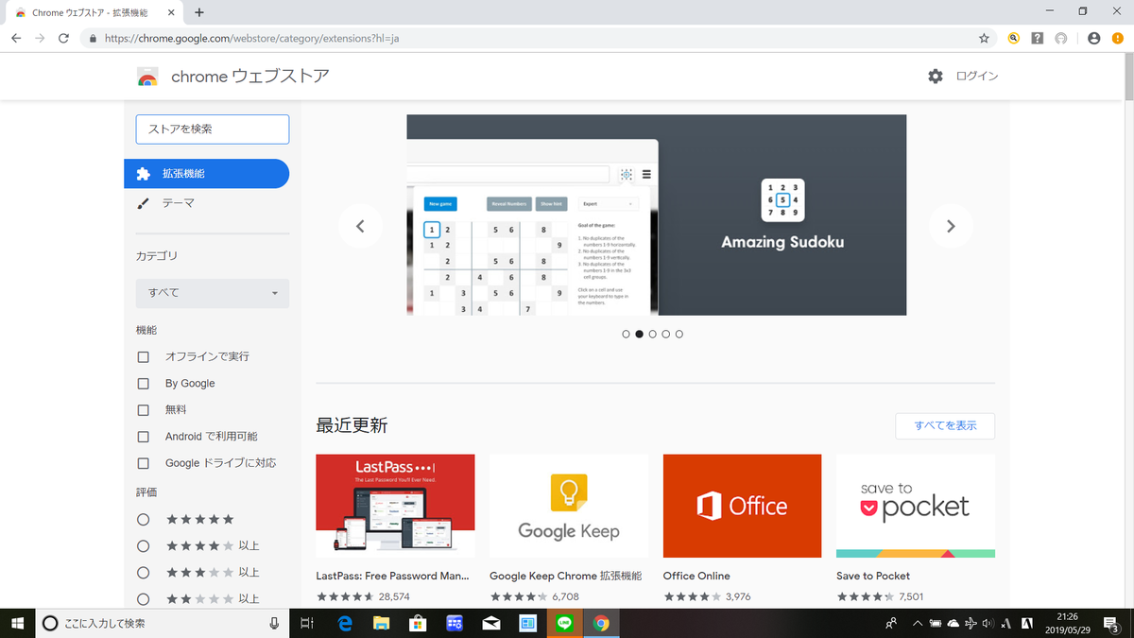Enable the オフラインで実行 checkbox
This screenshot has height=638, width=1134.
(144, 357)
